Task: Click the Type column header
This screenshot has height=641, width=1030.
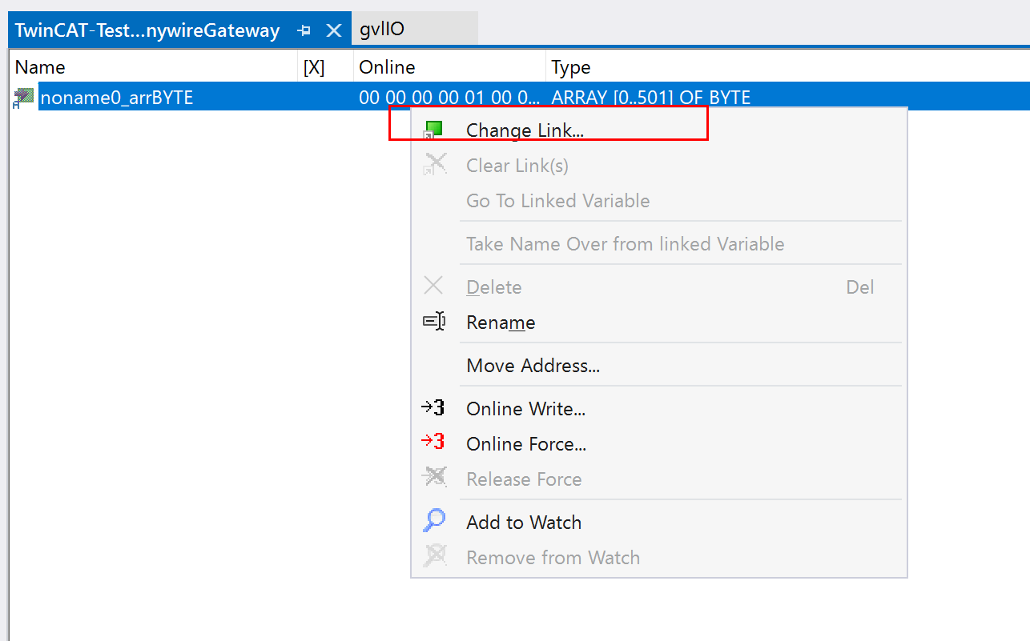Action: coord(571,68)
